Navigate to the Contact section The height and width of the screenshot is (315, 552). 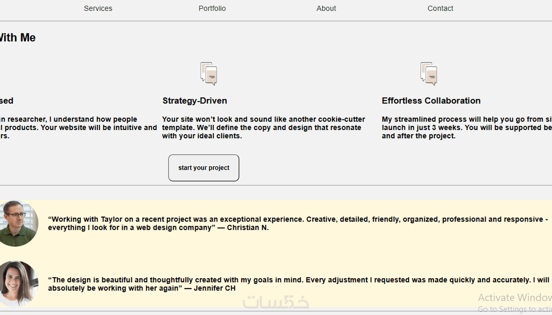pyautogui.click(x=440, y=8)
